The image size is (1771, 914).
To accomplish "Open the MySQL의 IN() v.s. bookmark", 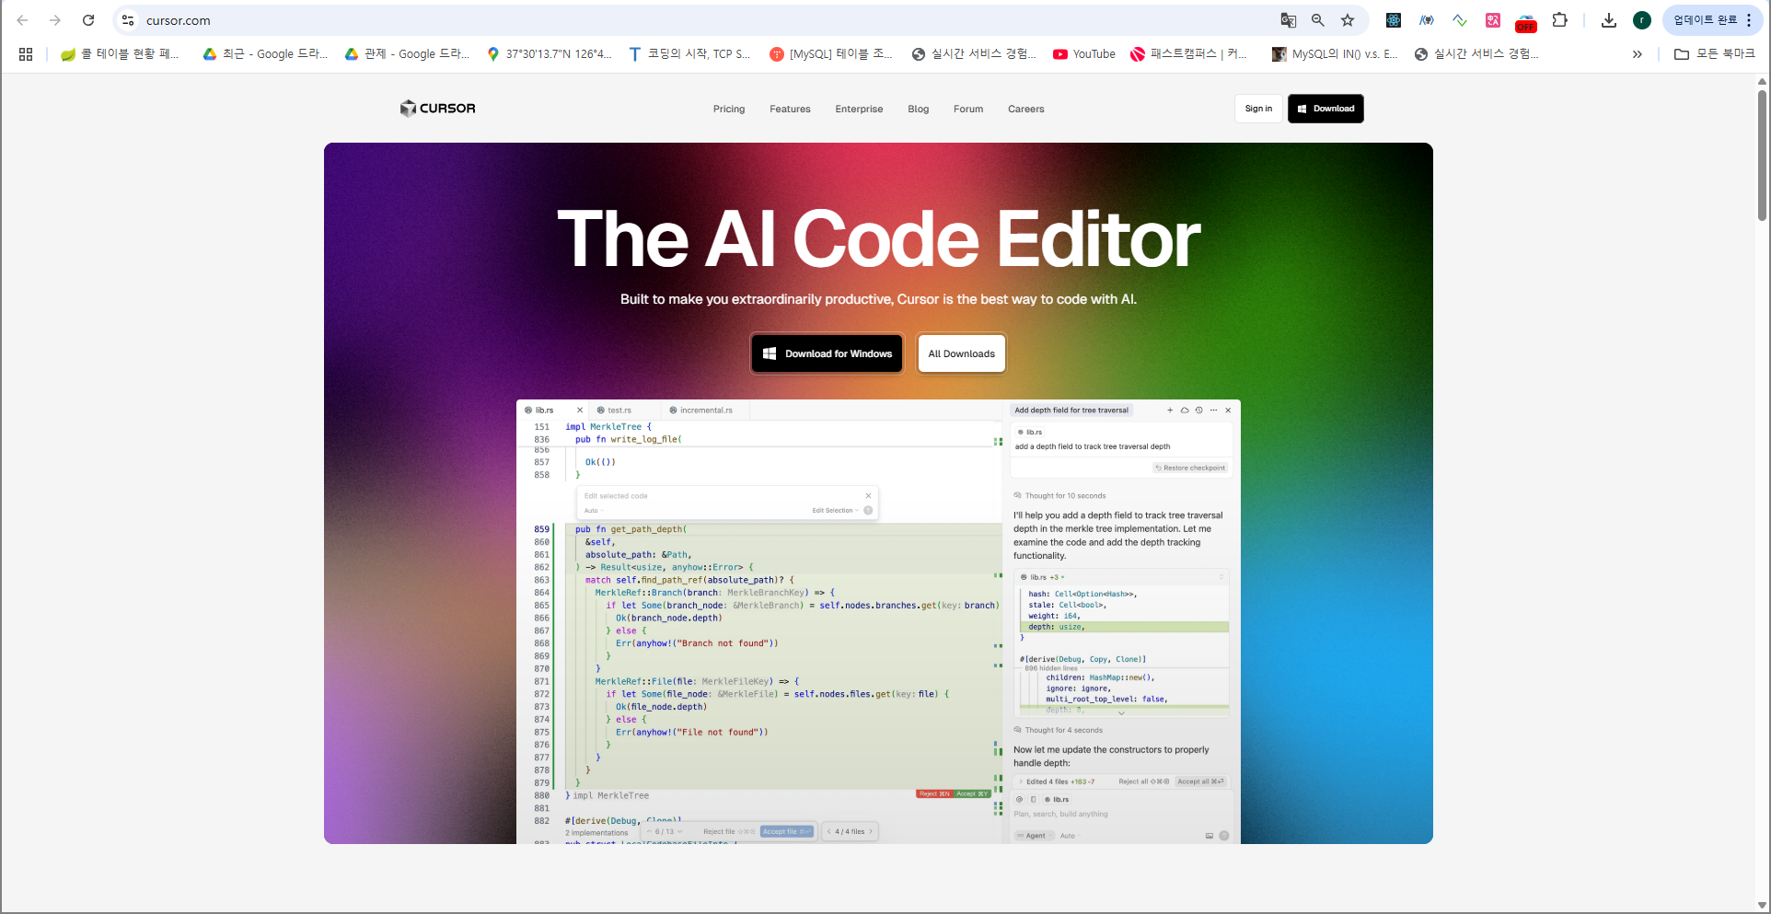I will (x=1335, y=54).
